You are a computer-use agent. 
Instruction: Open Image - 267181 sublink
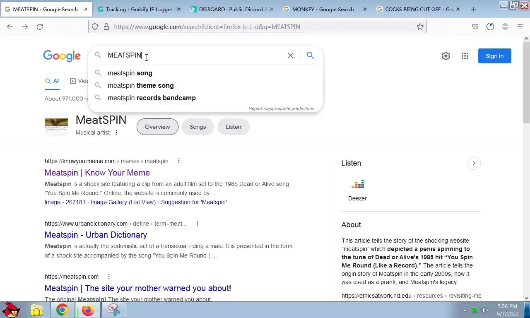(65, 202)
